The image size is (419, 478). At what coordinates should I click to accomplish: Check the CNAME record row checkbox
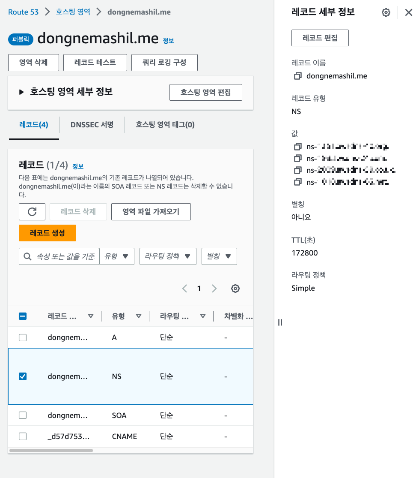23,436
